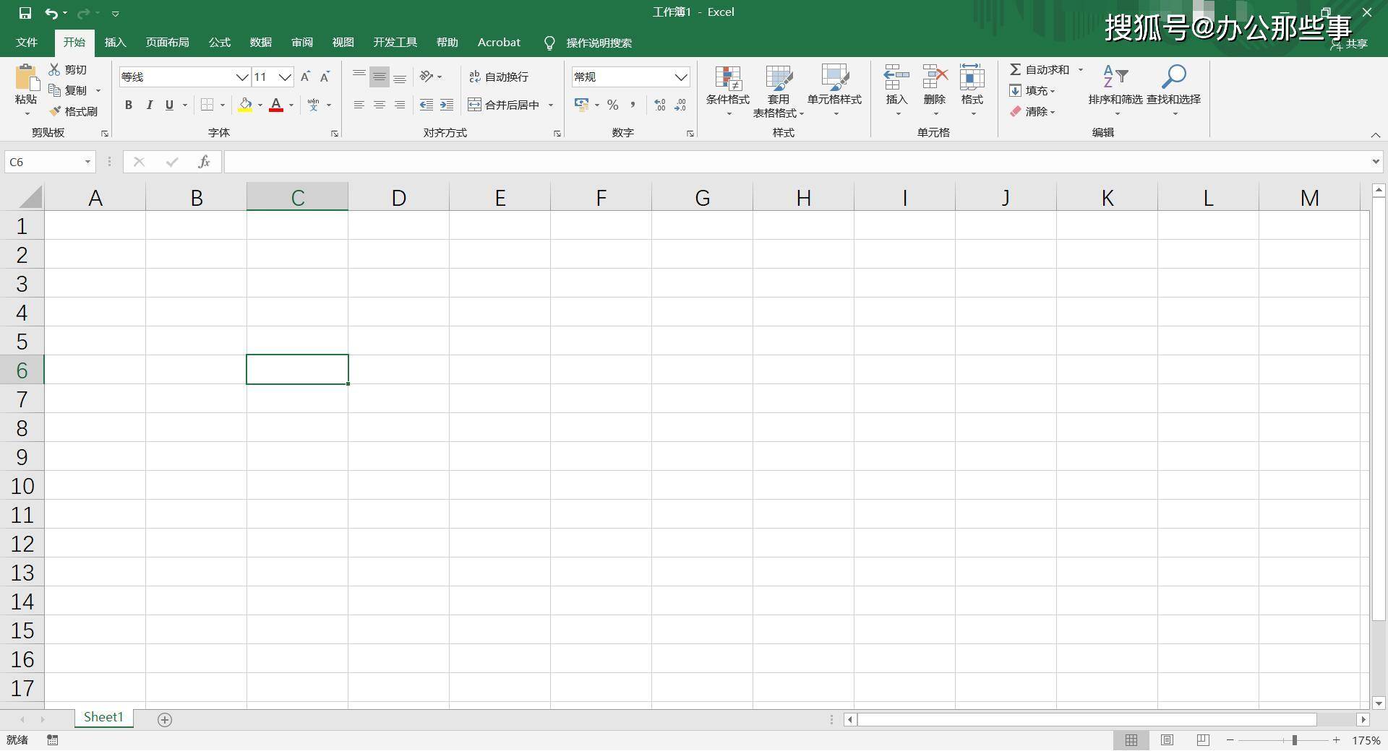Expand Merge and Center dropdown arrow
This screenshot has height=751, width=1388.
[x=551, y=105]
